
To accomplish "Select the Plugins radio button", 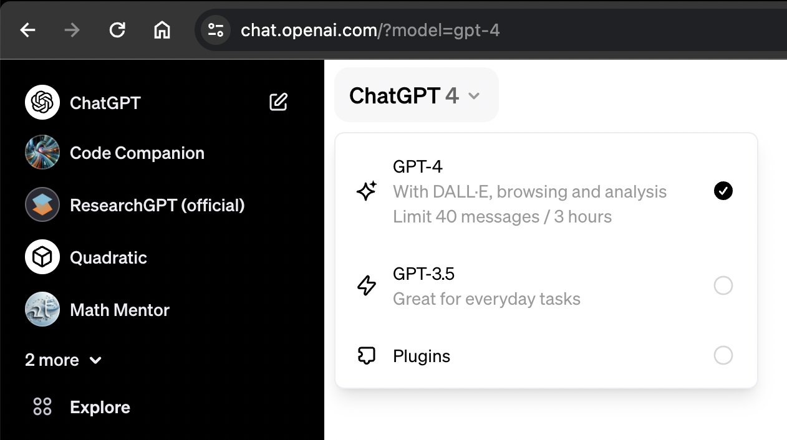I will [x=723, y=356].
